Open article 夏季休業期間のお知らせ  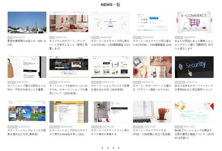coord(27,43)
